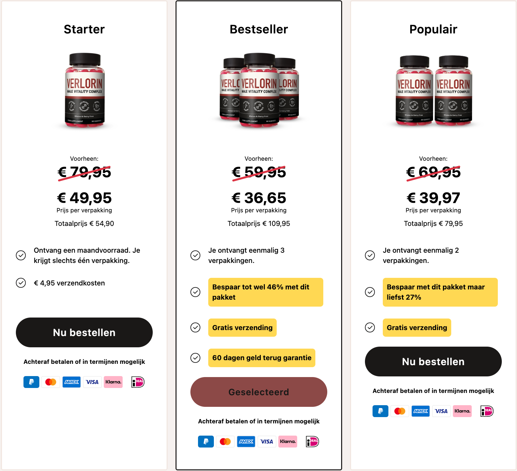Select the Populair heading
Screen dimensions: 517x471
[433, 29]
